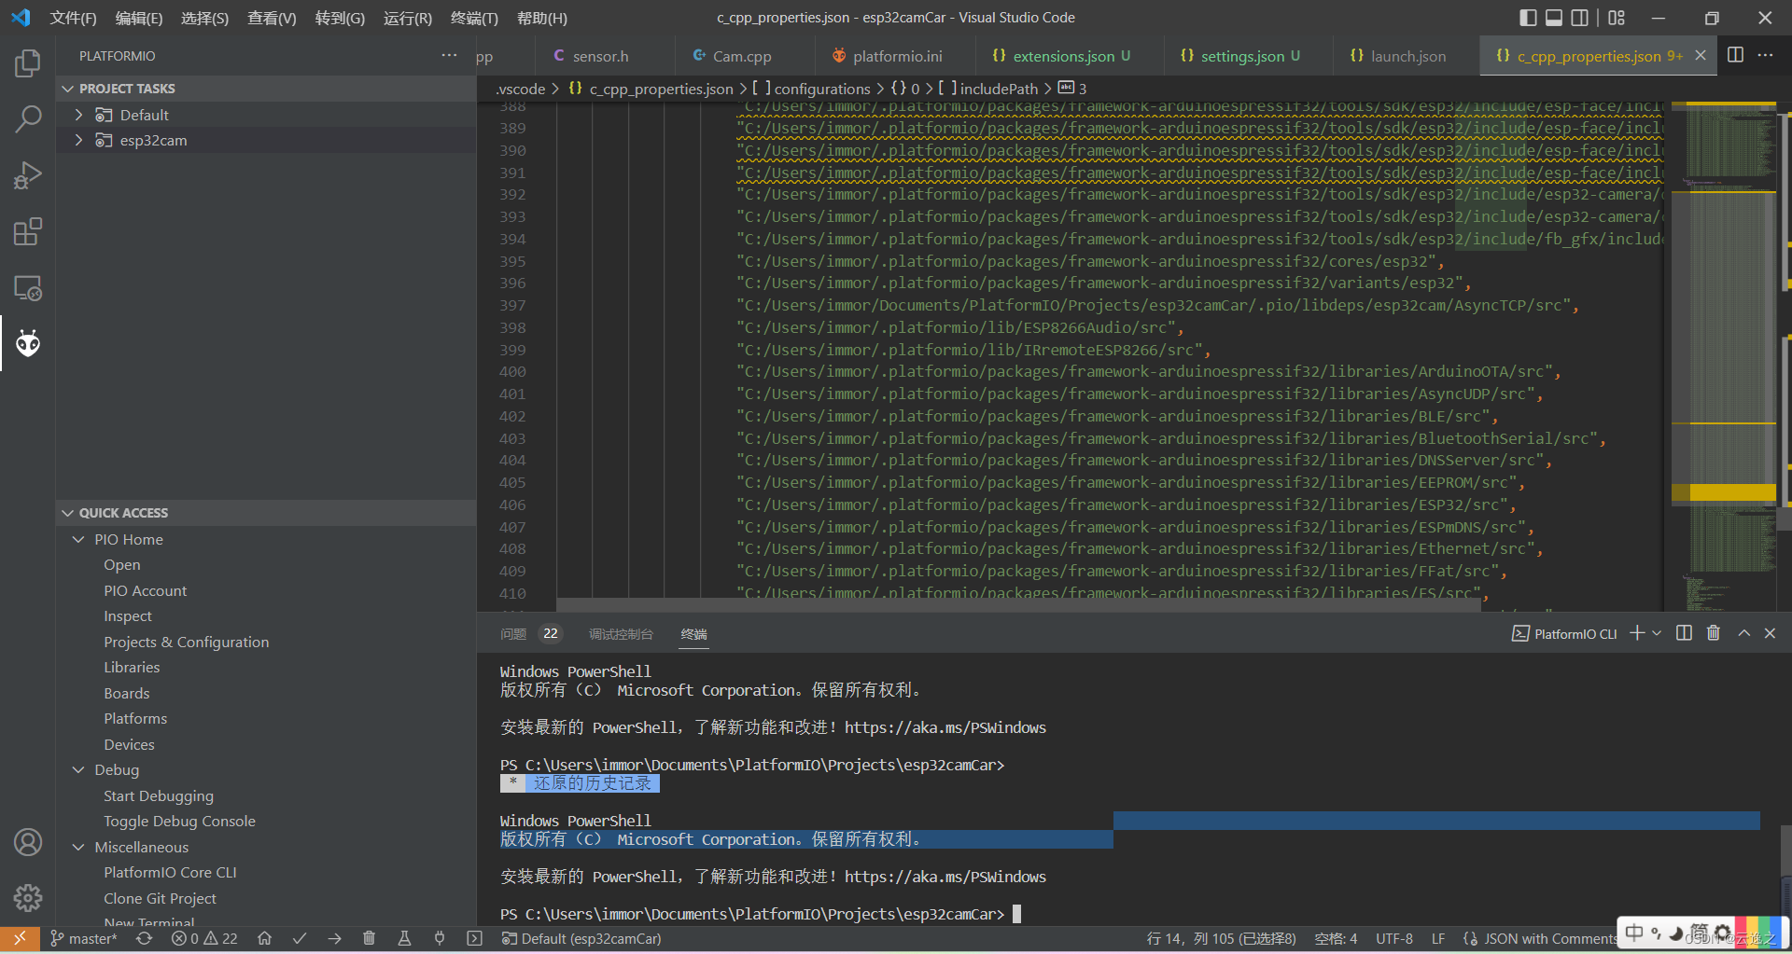
Task: Split the terminal panel
Action: click(1684, 633)
